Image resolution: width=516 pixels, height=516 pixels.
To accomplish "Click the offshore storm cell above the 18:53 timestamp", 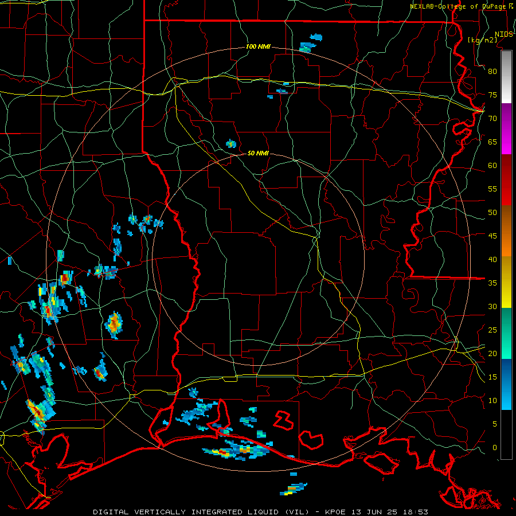I will (293, 488).
